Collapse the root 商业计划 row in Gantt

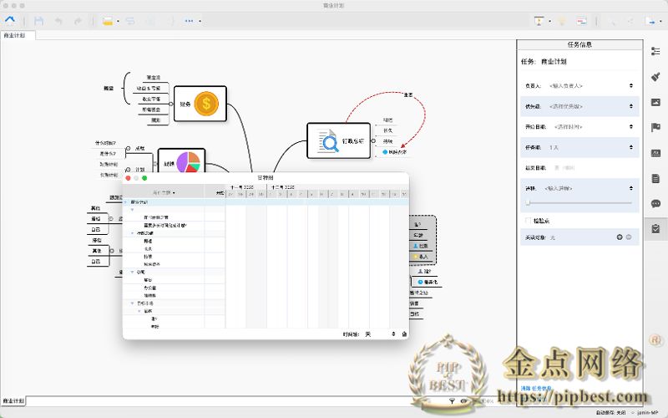click(127, 202)
